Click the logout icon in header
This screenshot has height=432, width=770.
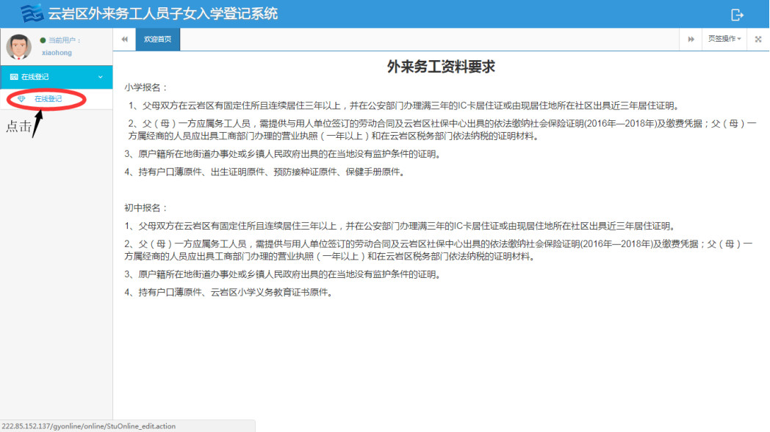737,15
